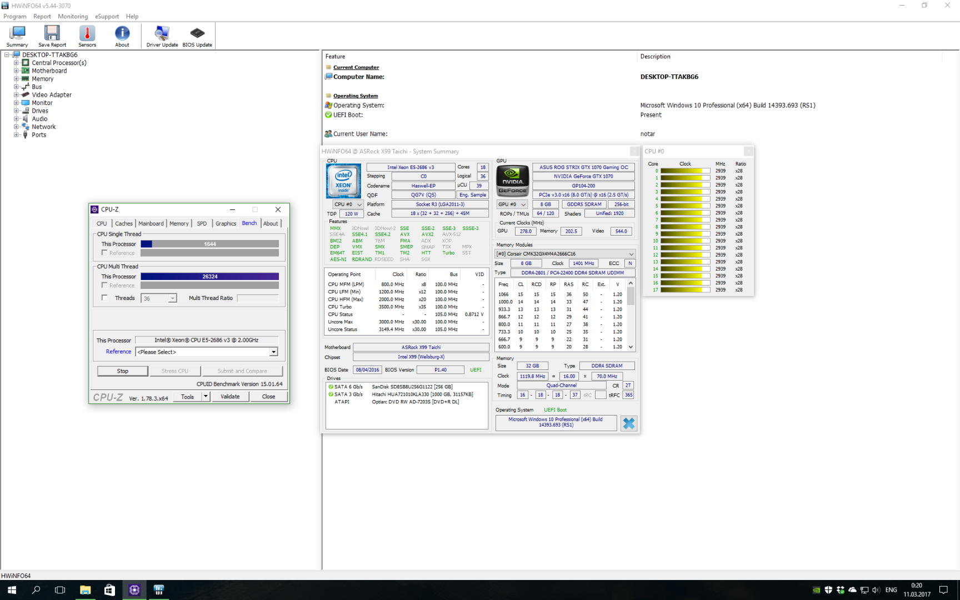Viewport: 960px width, 600px height.
Task: Click the Validate button in CPU-Z
Action: (230, 397)
